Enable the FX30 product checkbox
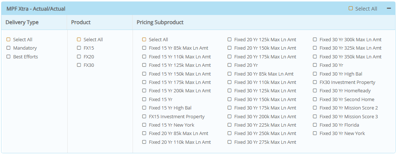The height and width of the screenshot is (154, 397). click(x=79, y=65)
